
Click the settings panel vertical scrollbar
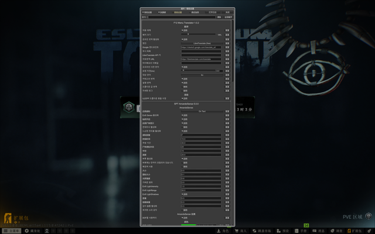click(x=232, y=51)
